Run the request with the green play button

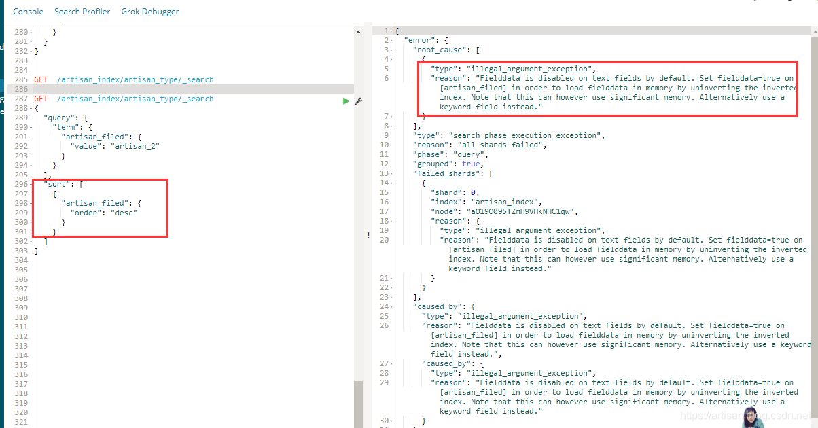coord(346,101)
